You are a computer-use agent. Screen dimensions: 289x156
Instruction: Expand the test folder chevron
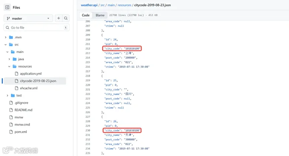tap(7, 96)
